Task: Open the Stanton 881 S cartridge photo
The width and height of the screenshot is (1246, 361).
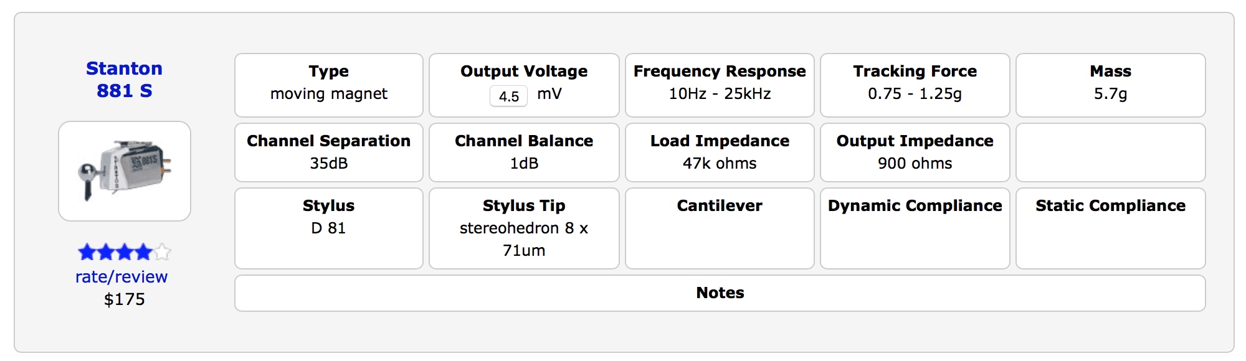Action: tap(125, 171)
